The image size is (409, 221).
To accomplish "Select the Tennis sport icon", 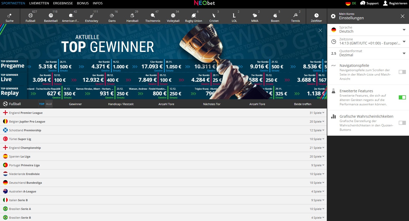I will click(295, 16).
